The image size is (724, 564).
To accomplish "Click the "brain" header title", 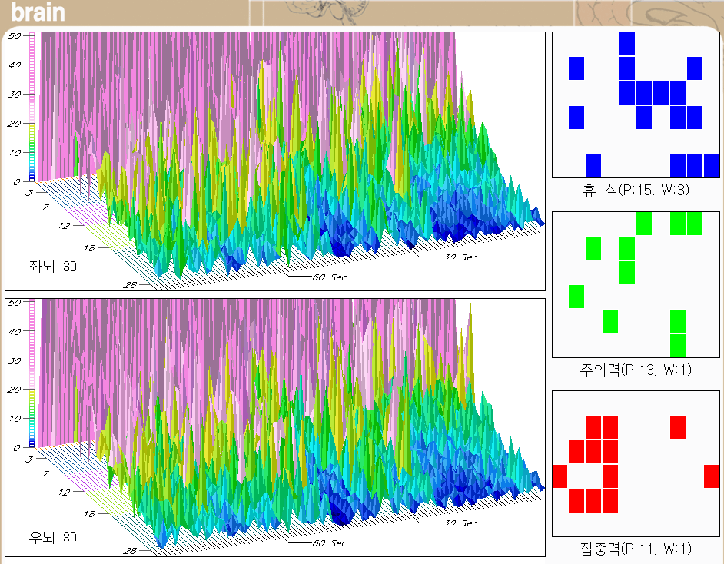I will pos(38,13).
